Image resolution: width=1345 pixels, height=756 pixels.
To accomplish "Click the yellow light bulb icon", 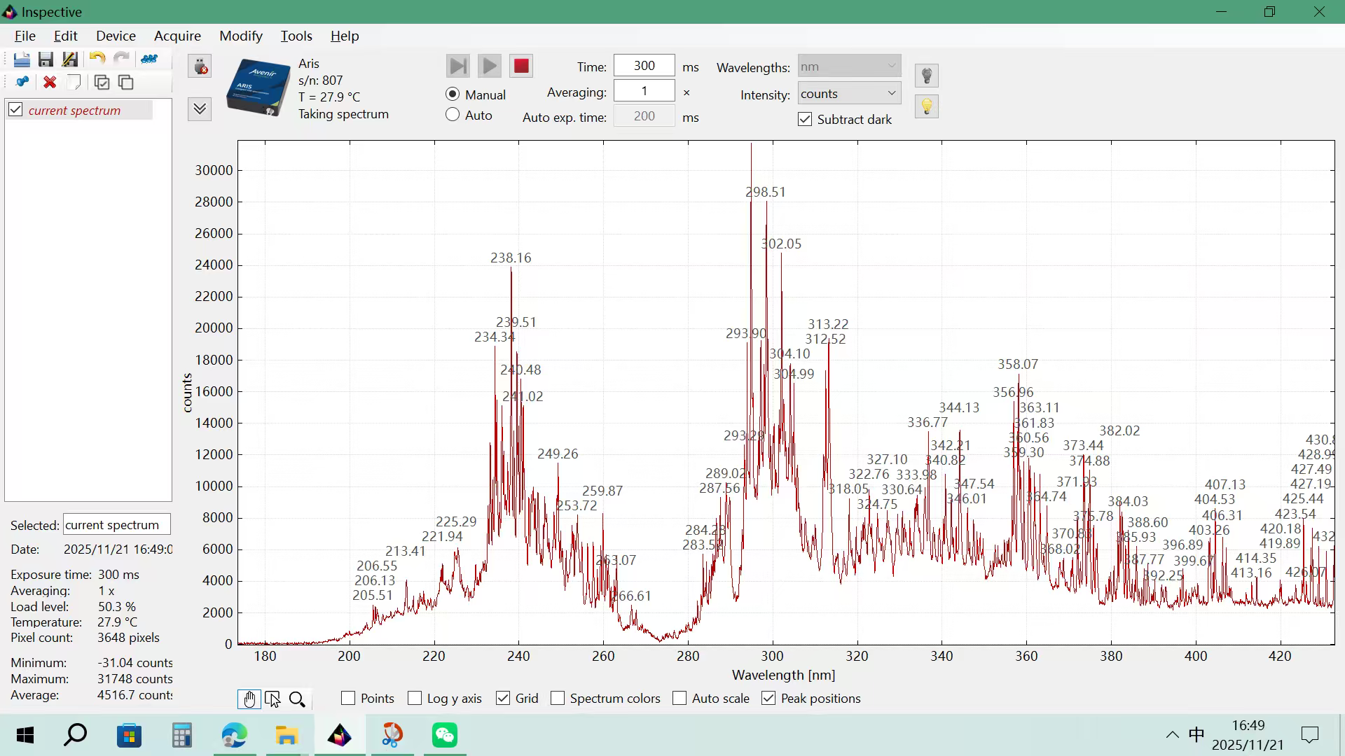I will pyautogui.click(x=927, y=107).
